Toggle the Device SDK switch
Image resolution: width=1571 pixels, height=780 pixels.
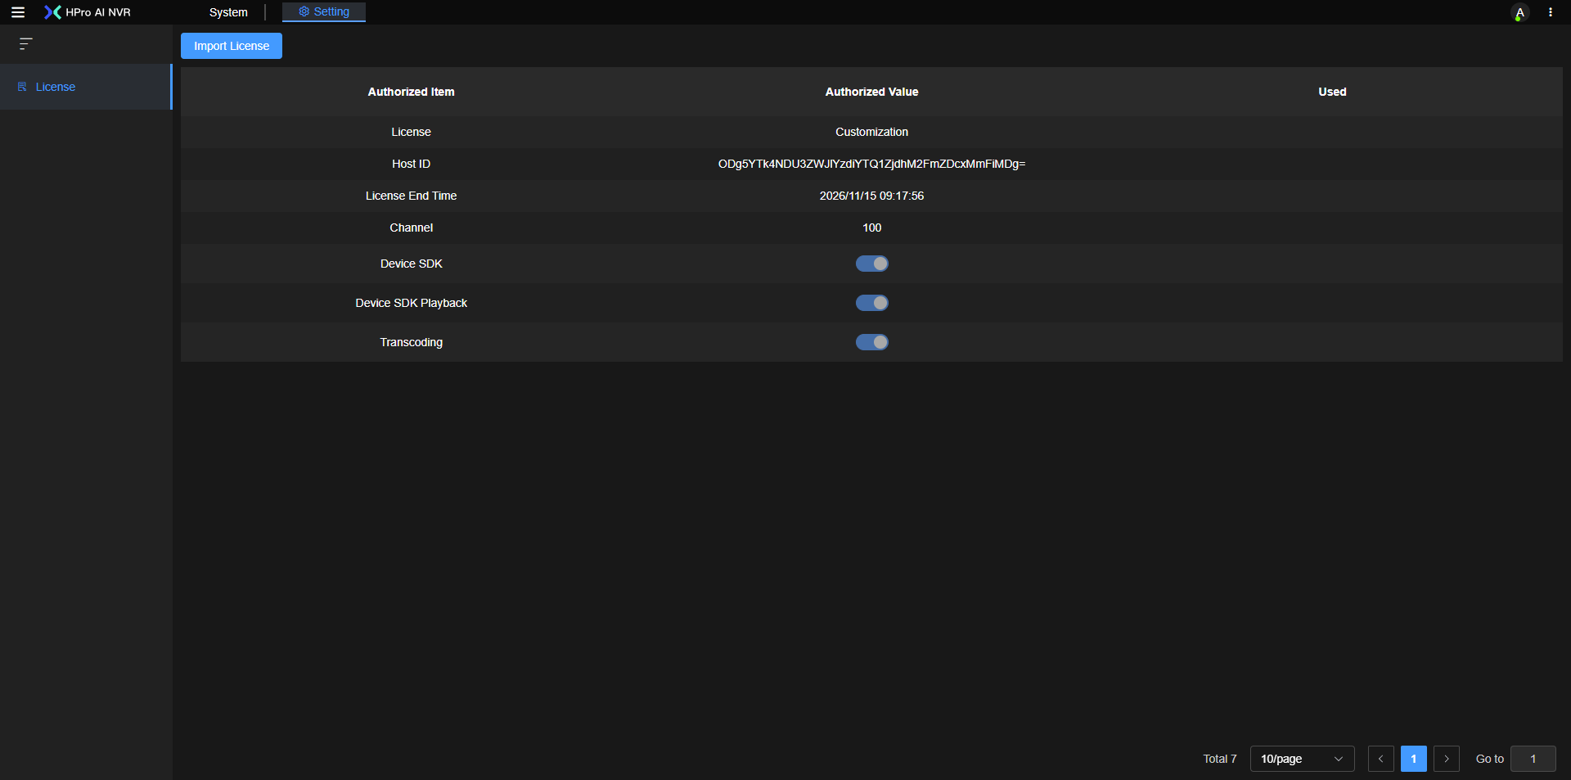(871, 264)
